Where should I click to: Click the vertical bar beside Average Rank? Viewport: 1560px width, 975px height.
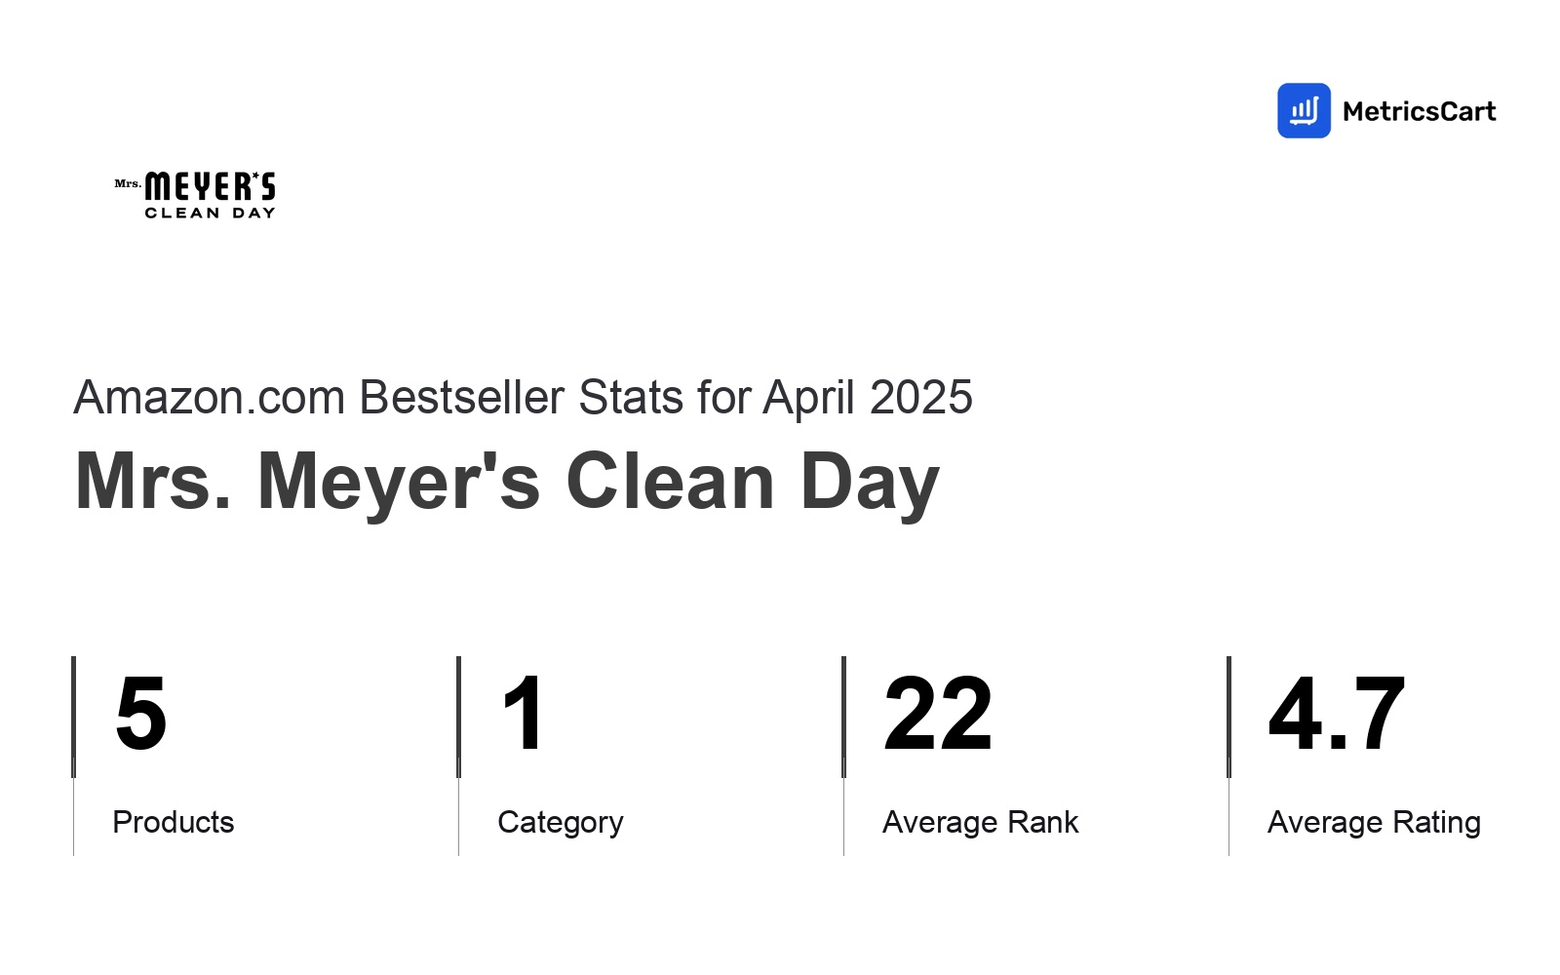(x=843, y=756)
